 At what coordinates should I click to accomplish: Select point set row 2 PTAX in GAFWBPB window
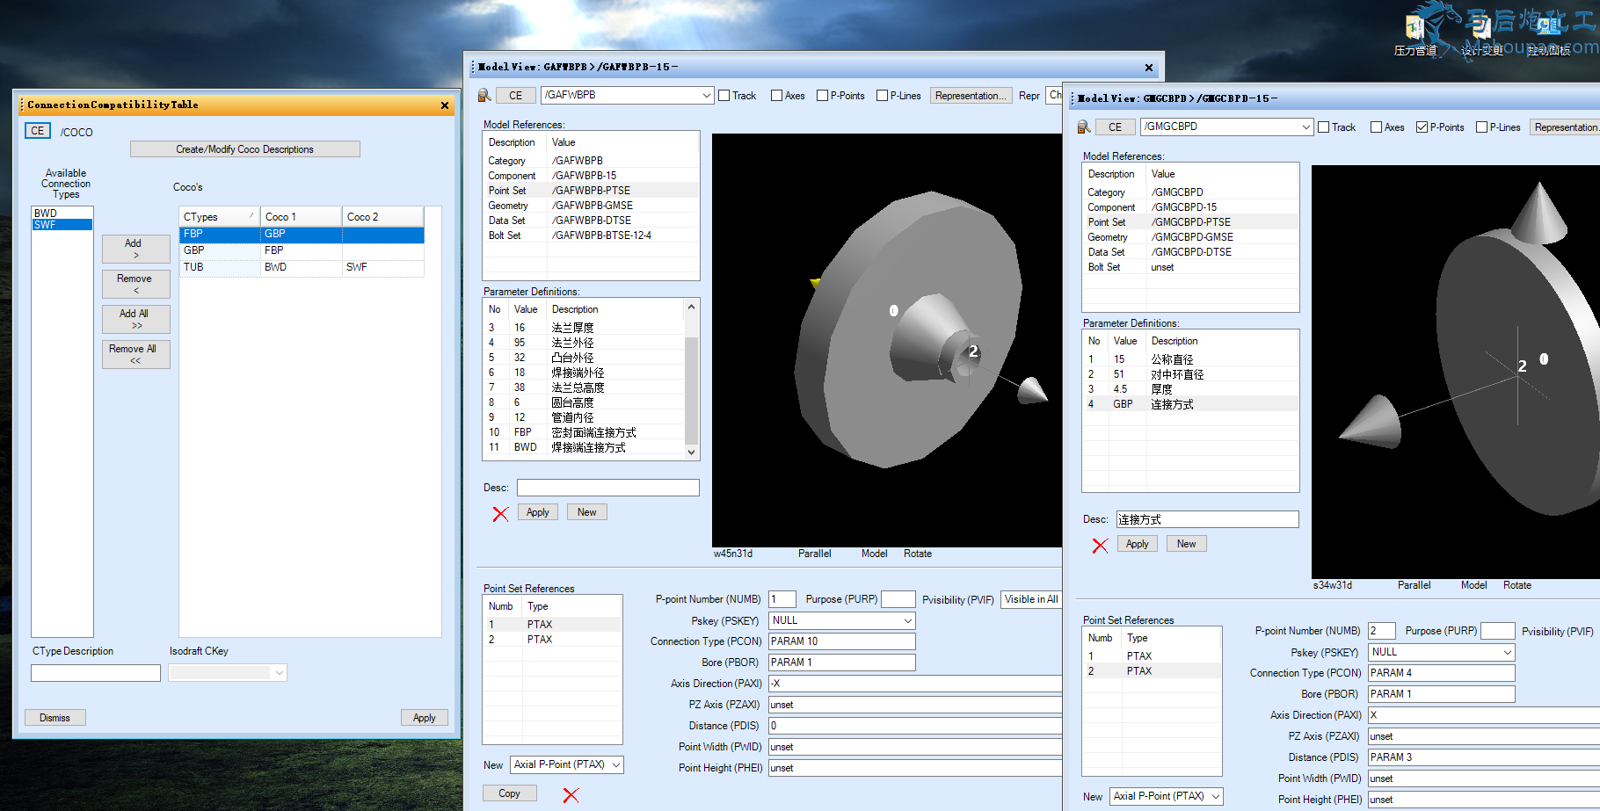pyautogui.click(x=552, y=640)
